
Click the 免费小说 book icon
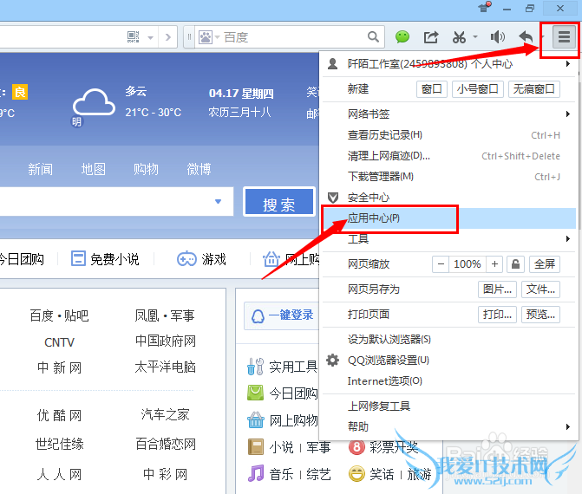[x=78, y=259]
